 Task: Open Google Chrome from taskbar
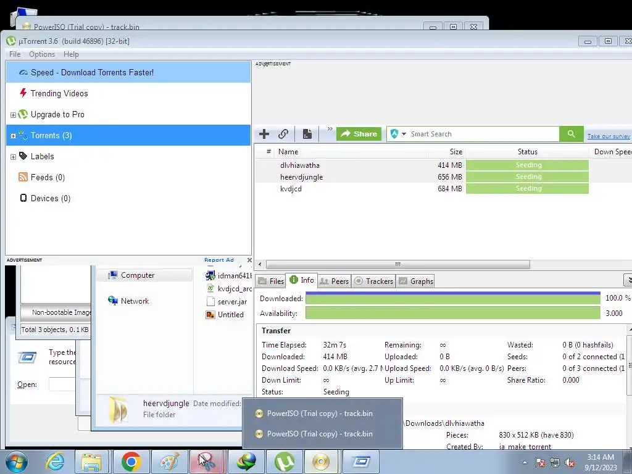point(131,462)
